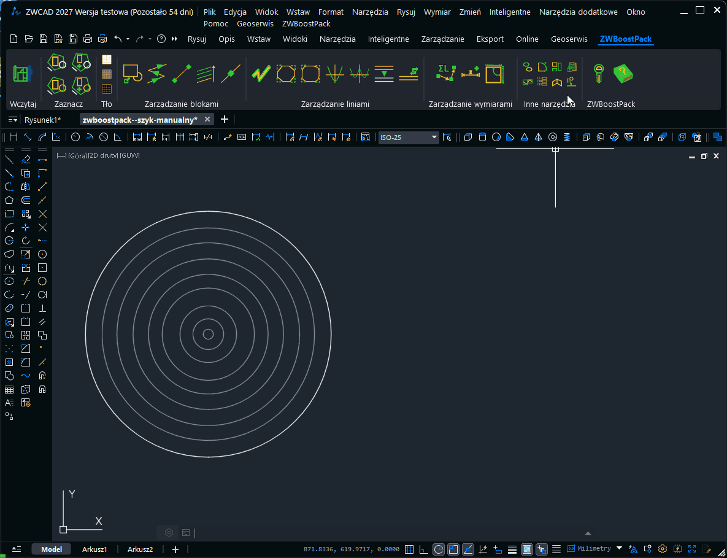Screen dimensions: 727x558
Task: Close the zwboostpack--szyk-manualny drawing tab
Action: pos(207,119)
